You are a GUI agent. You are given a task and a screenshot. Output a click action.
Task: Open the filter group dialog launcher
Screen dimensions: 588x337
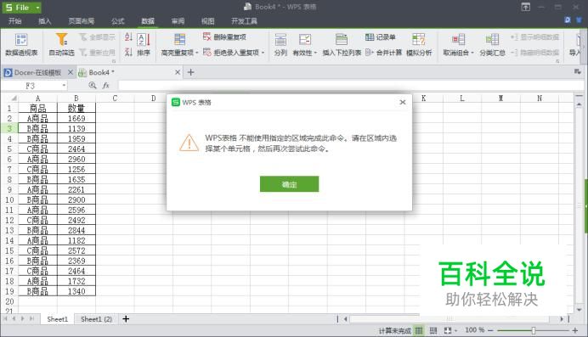point(114,60)
